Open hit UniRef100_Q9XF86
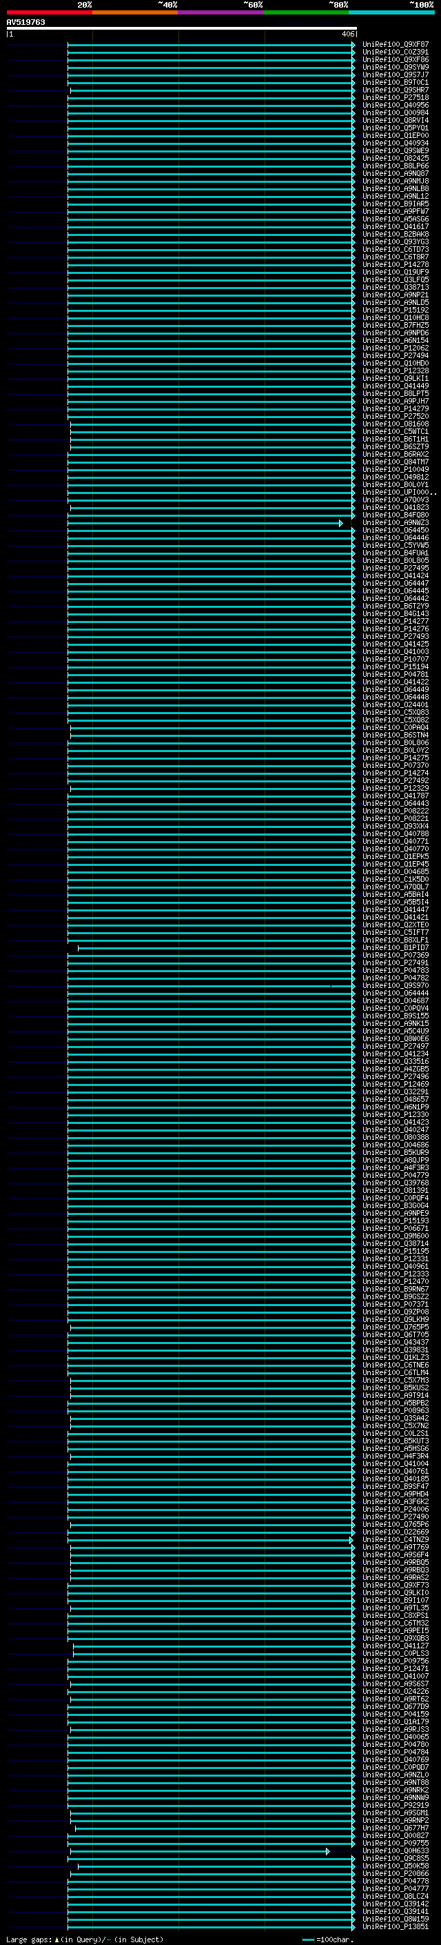 pos(395,59)
